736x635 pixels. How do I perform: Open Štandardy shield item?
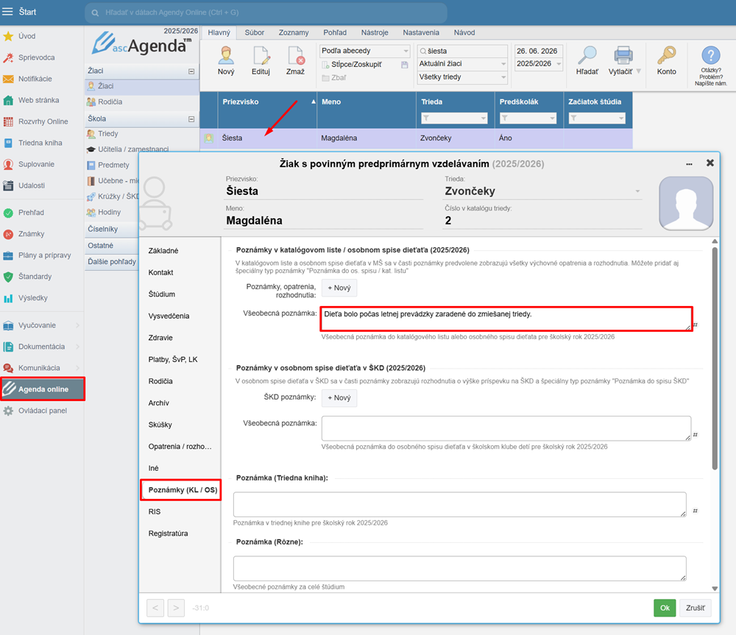click(35, 277)
